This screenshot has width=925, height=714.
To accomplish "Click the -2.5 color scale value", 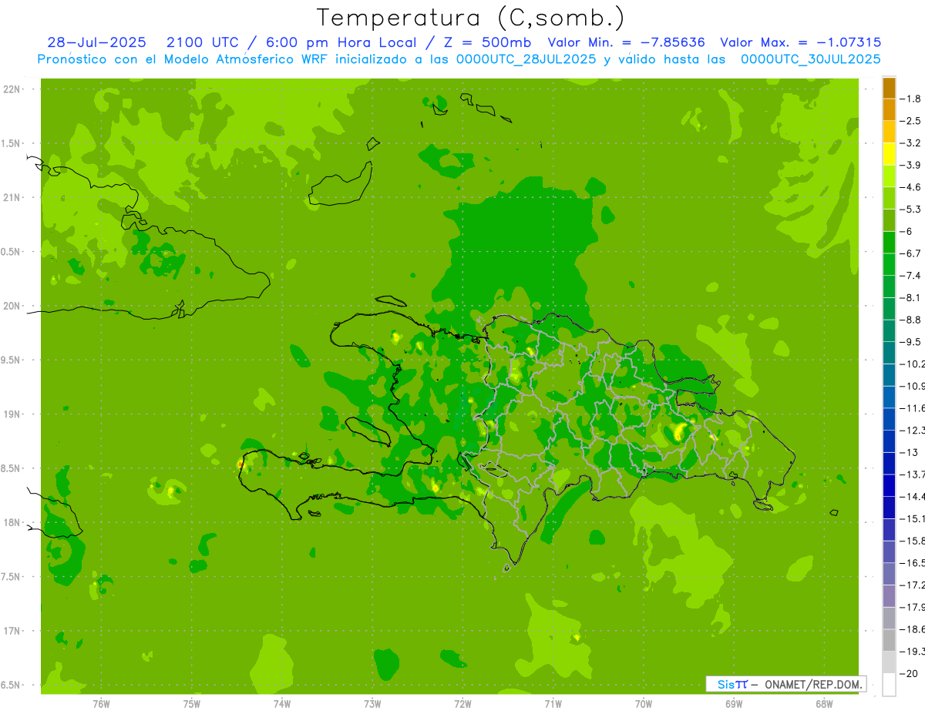I will [911, 121].
